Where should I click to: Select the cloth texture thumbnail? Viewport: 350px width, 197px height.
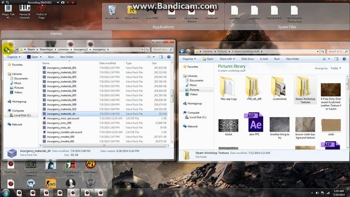331,127
